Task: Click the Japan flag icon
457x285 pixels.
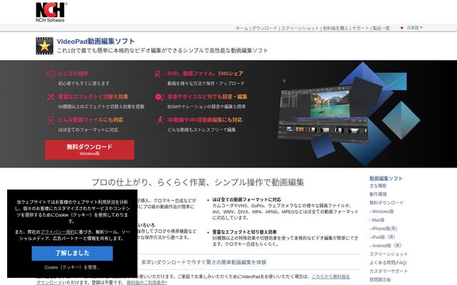Action: coord(401,28)
